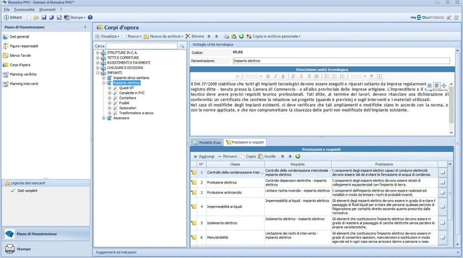Expand the STRUTTURE IN C.A. tree node
Viewport: 463px width, 258px height.
click(98, 52)
